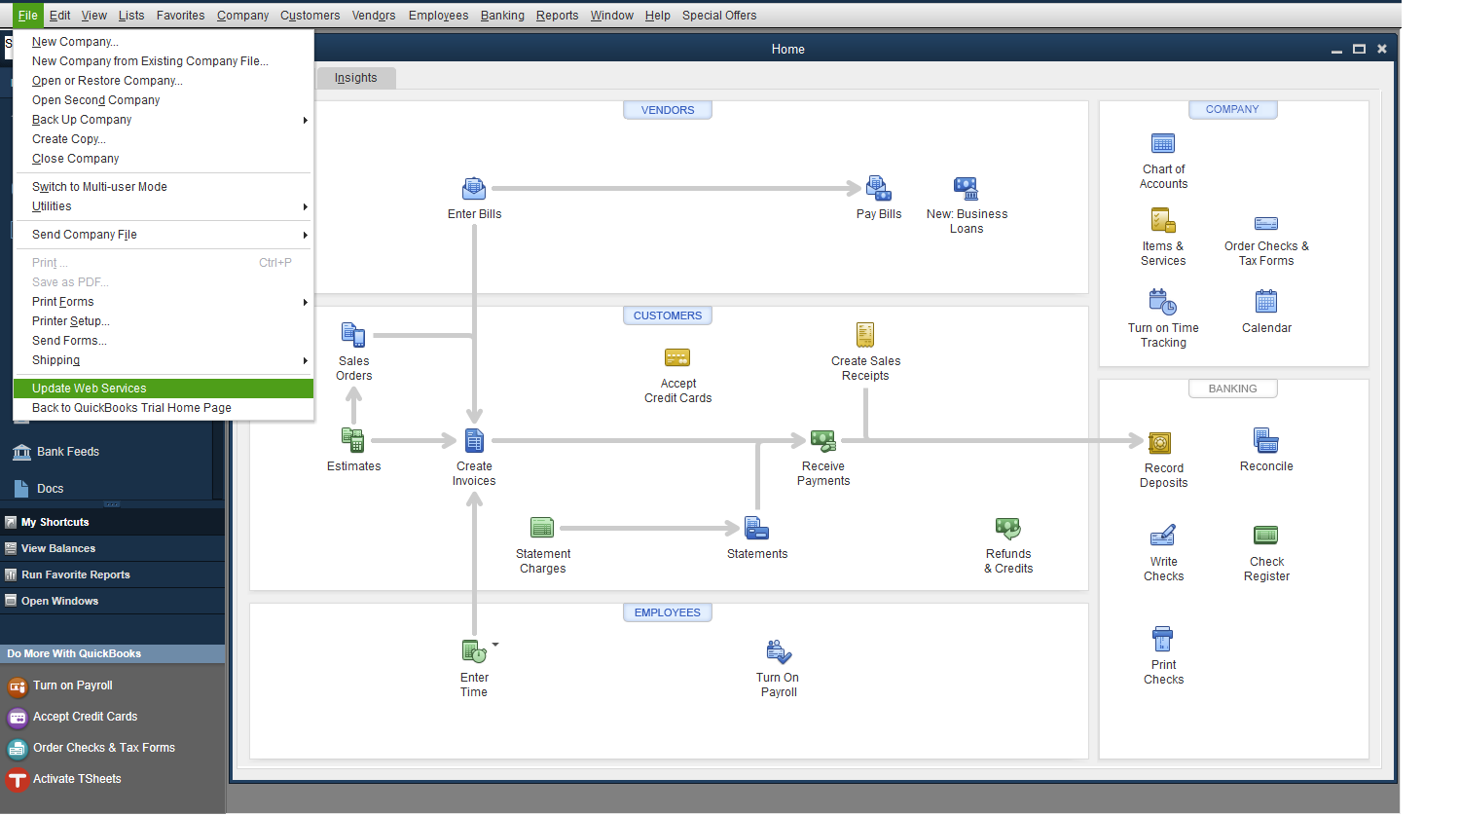
Task: Open Accept Credit Cards workflow icon
Action: coord(677,357)
